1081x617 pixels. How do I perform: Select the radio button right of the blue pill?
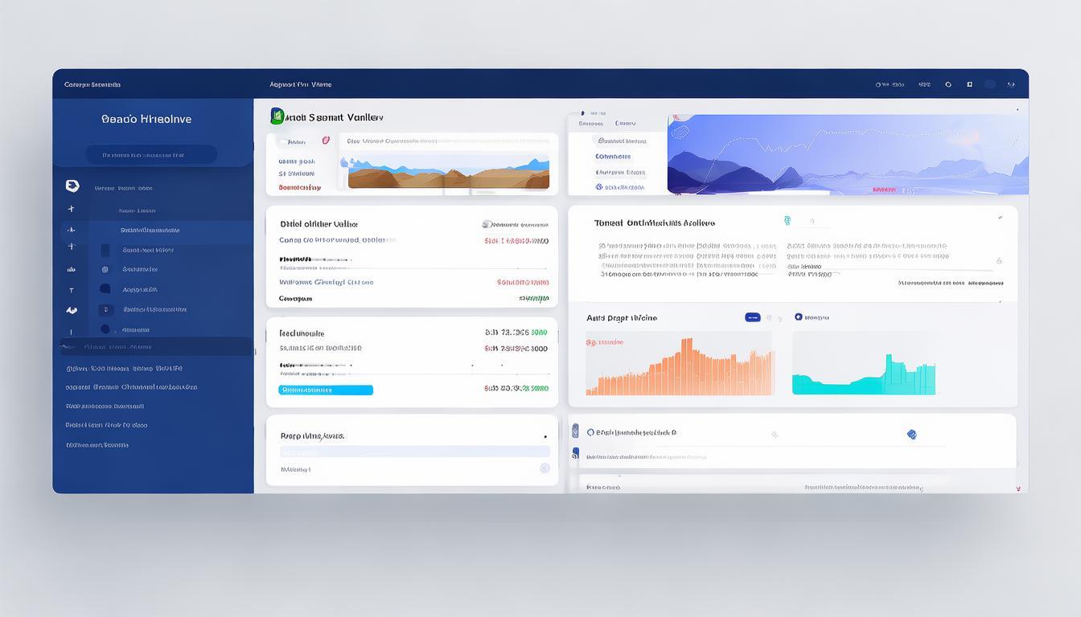[799, 317]
